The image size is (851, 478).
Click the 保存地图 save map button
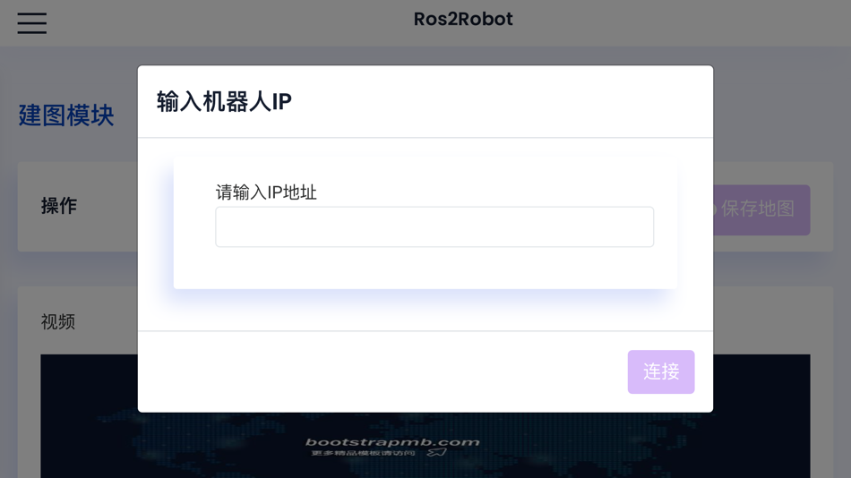pos(761,209)
